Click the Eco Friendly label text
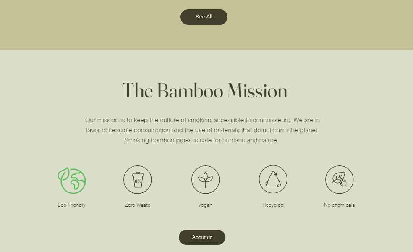This screenshot has width=413, height=252. coord(72,205)
